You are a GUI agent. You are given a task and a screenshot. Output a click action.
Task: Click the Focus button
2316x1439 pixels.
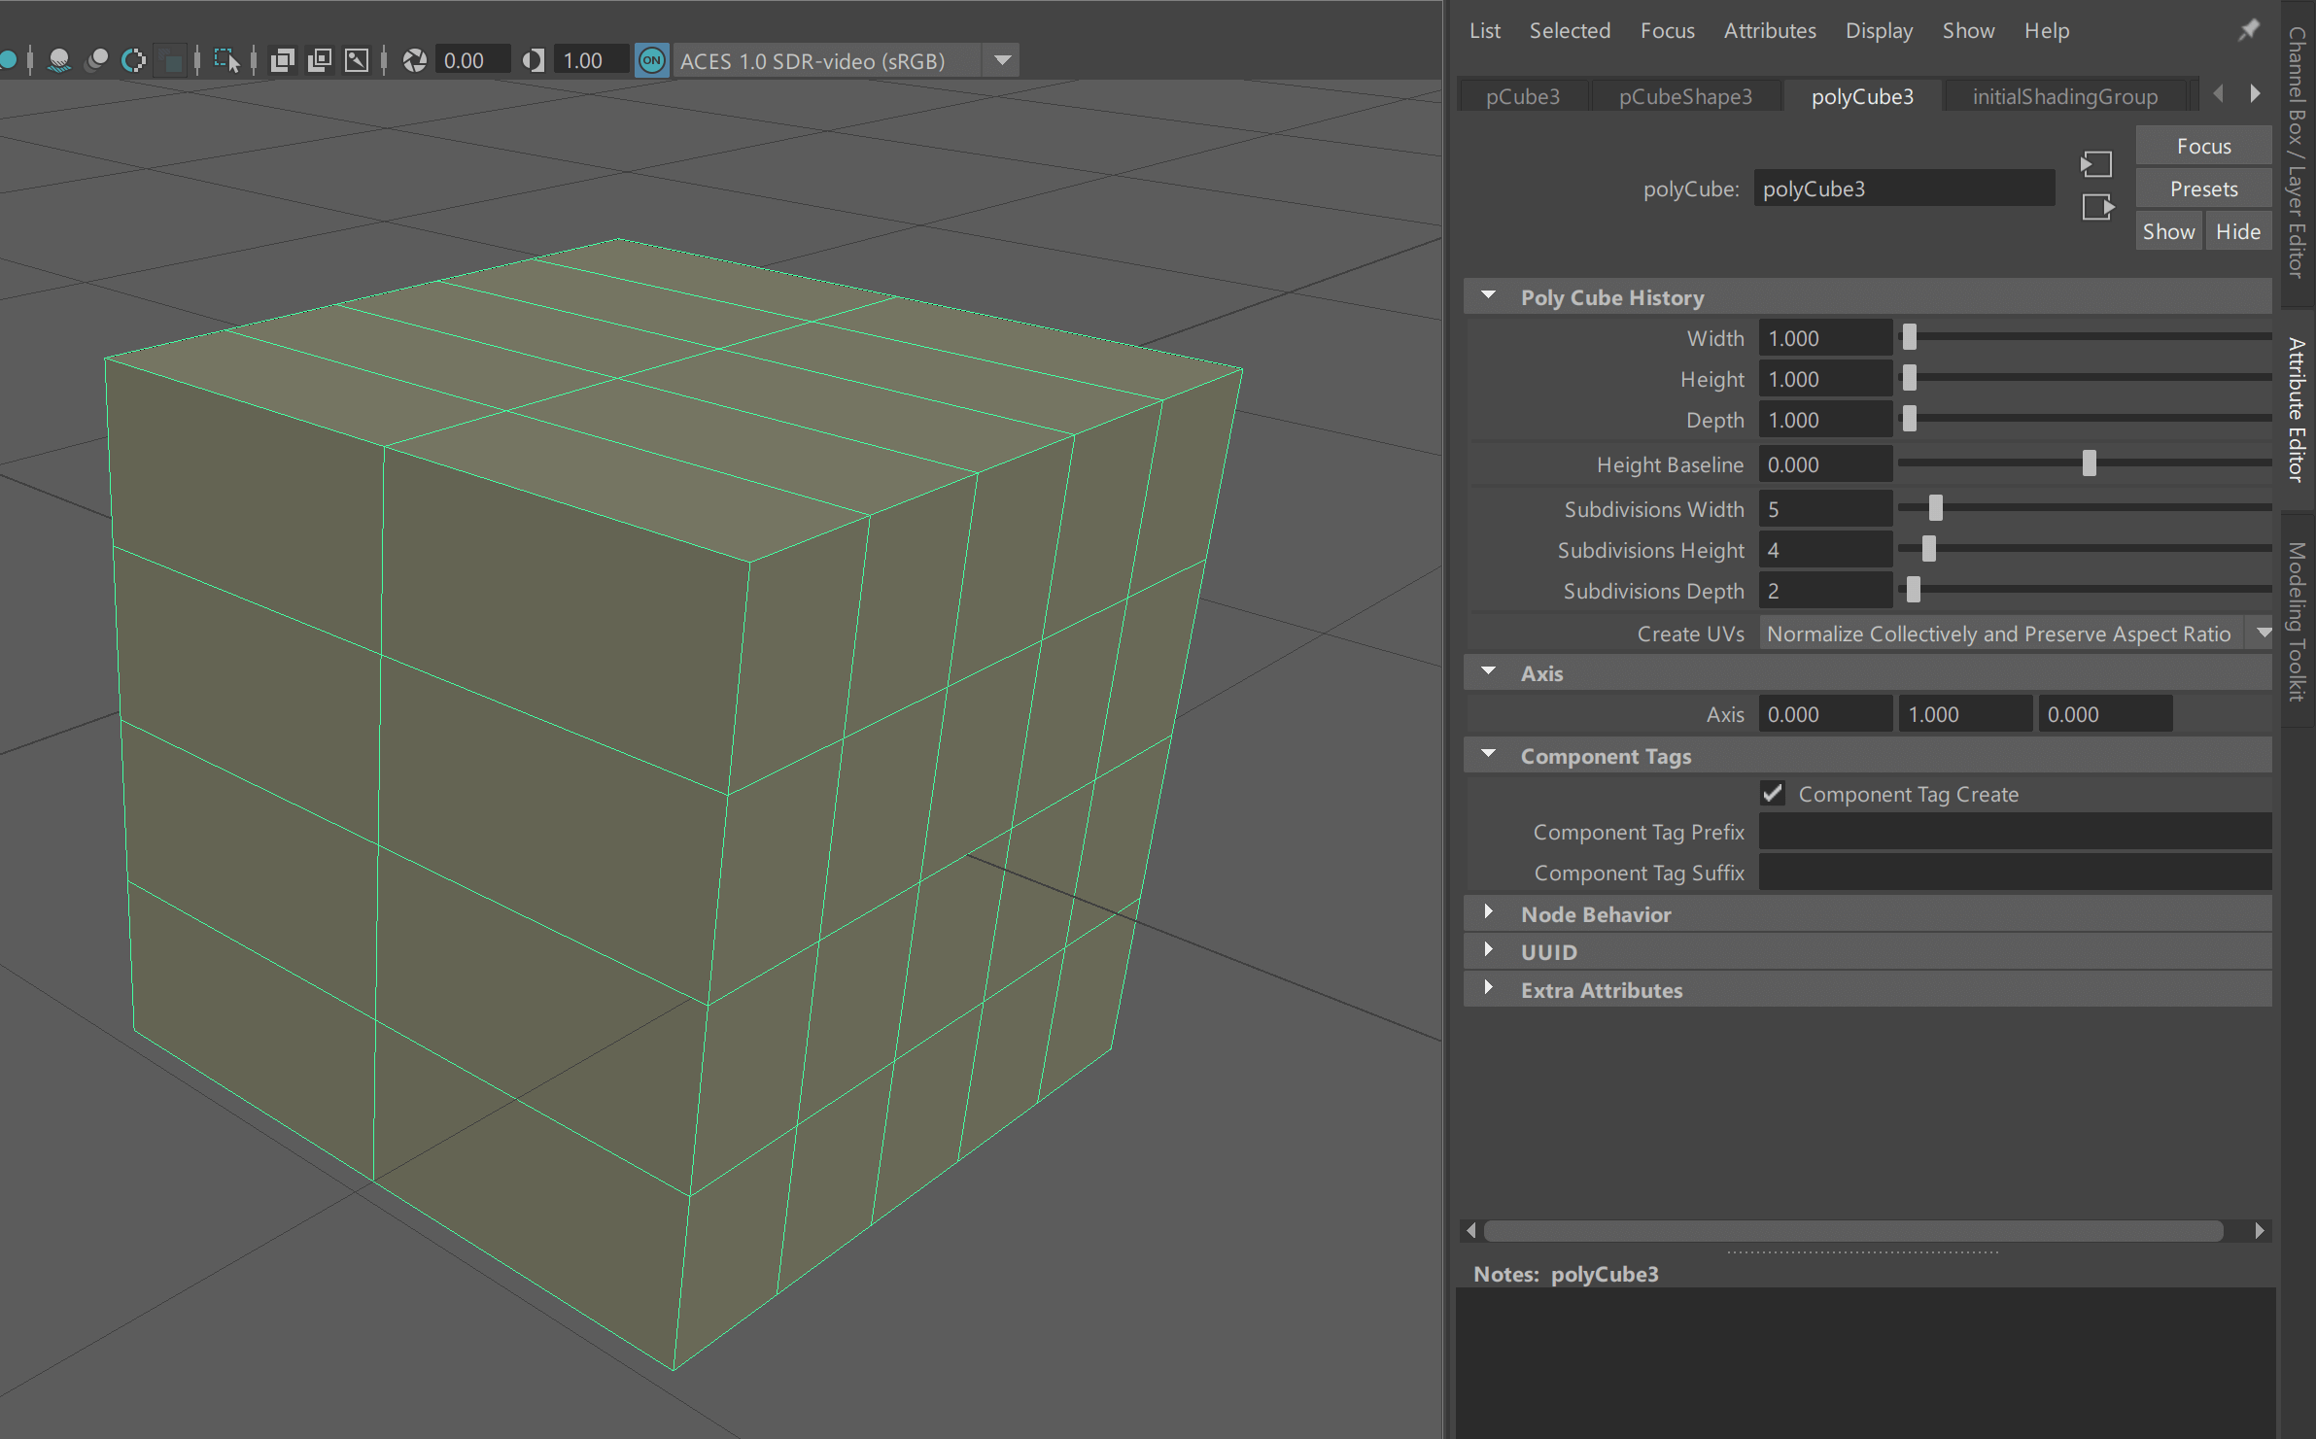[2203, 146]
